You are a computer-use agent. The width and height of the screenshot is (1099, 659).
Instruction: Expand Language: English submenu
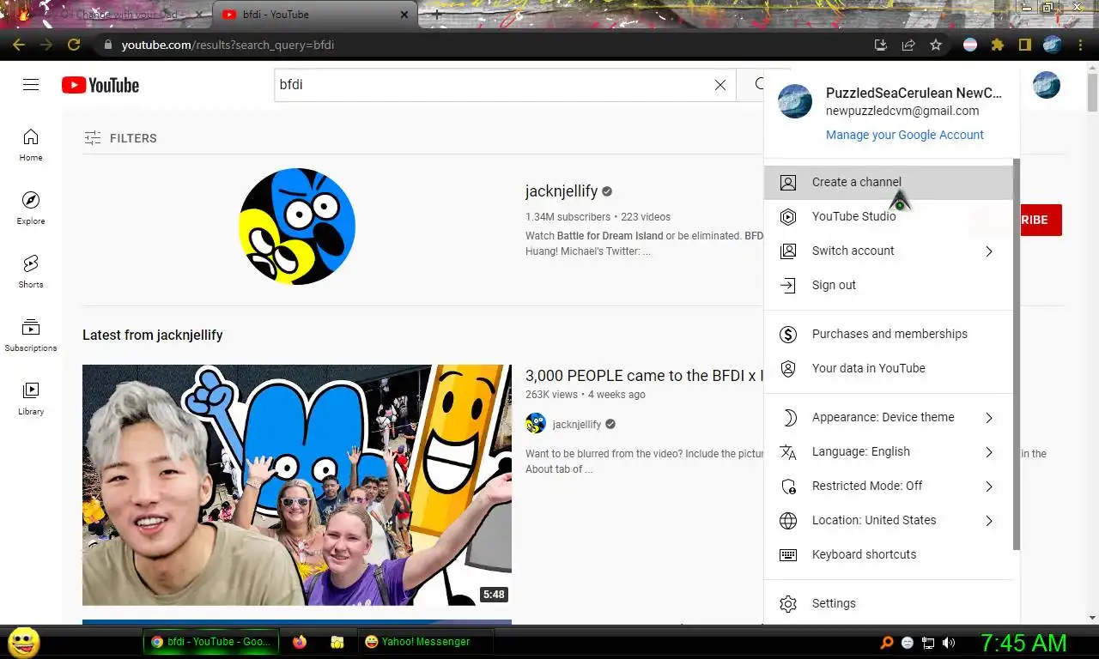(x=889, y=451)
